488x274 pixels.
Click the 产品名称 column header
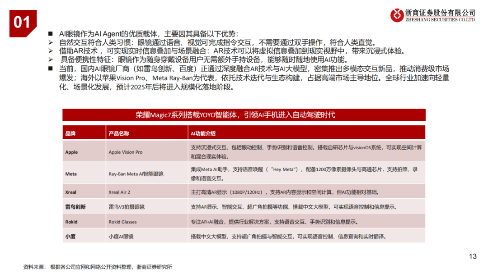pyautogui.click(x=147, y=133)
